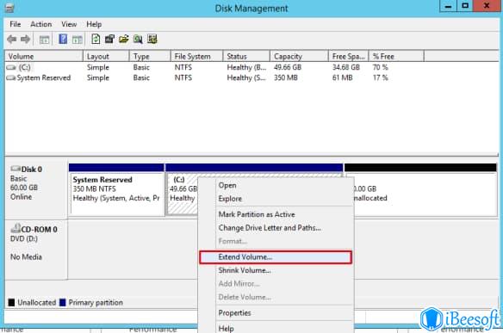
Task: Click the 34.68 GB free space cell
Action: 346,67
